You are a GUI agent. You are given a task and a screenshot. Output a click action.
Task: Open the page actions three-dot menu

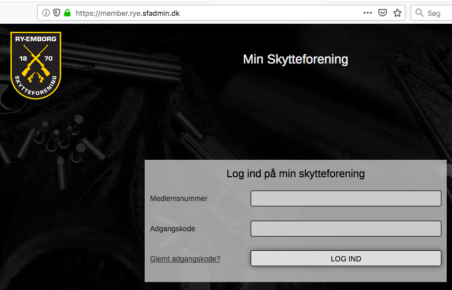point(368,13)
